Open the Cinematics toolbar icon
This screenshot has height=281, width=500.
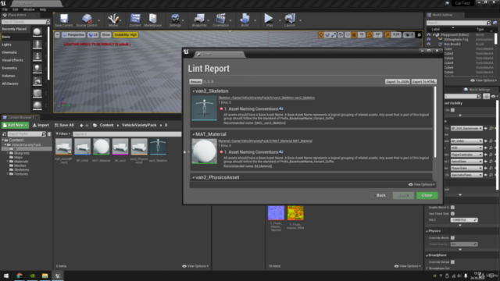[x=220, y=20]
